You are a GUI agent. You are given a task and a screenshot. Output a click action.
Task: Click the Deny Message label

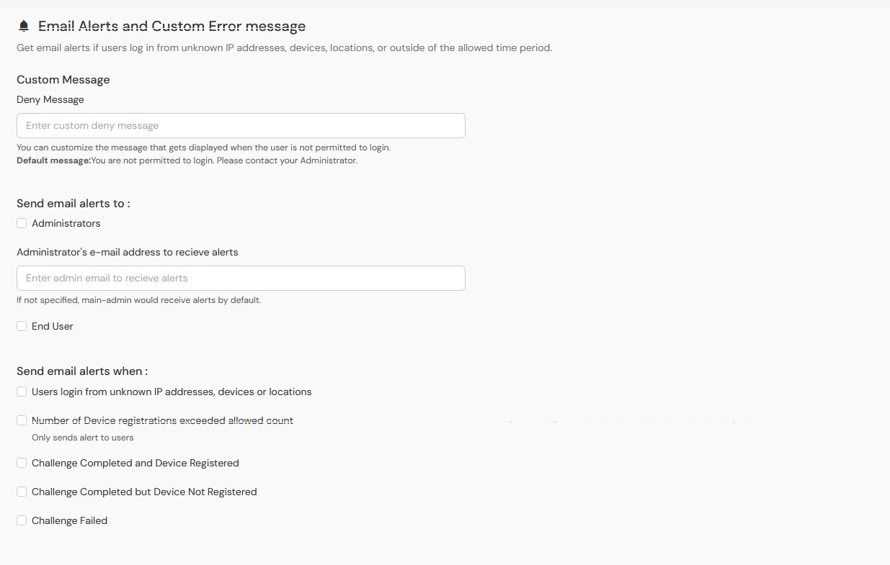click(50, 99)
